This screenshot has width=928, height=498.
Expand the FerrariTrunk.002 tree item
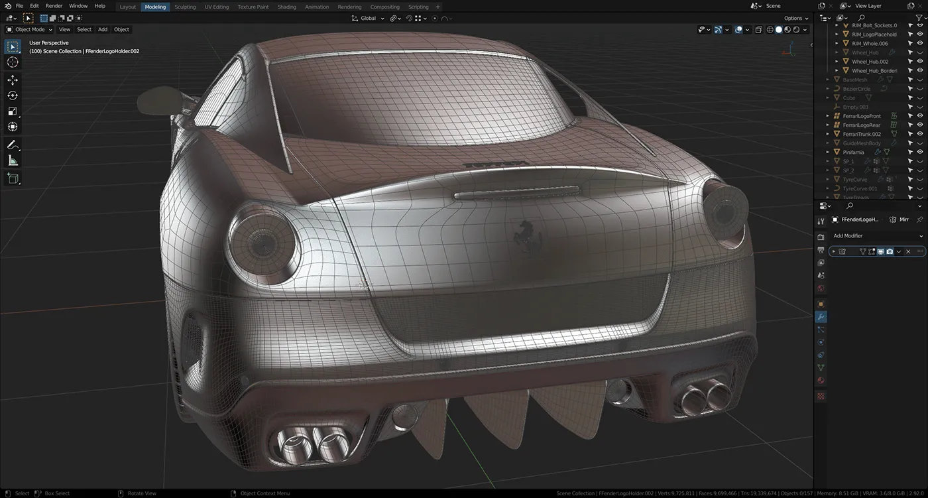[x=828, y=134]
